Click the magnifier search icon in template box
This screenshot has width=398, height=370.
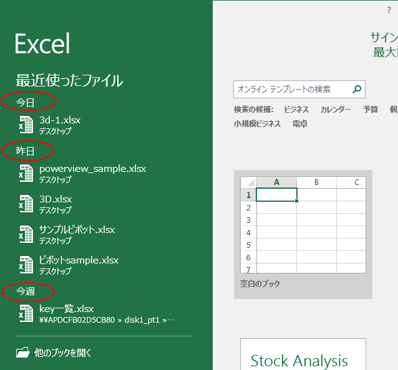[x=357, y=89]
